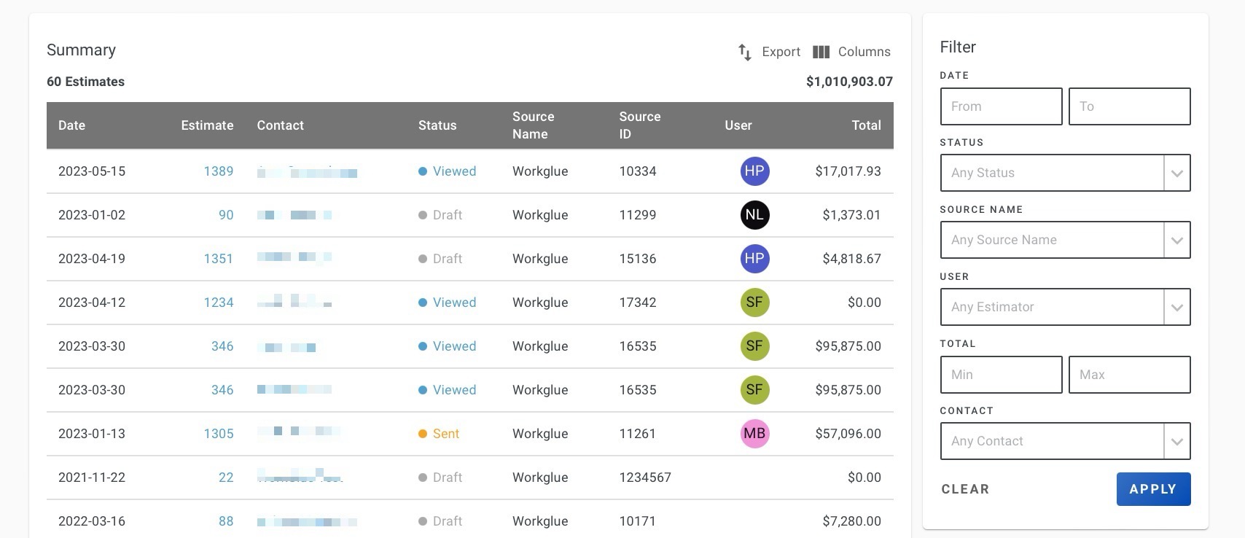The image size is (1245, 538).
Task: Click the HP avatar on estimate 1389
Action: (754, 171)
